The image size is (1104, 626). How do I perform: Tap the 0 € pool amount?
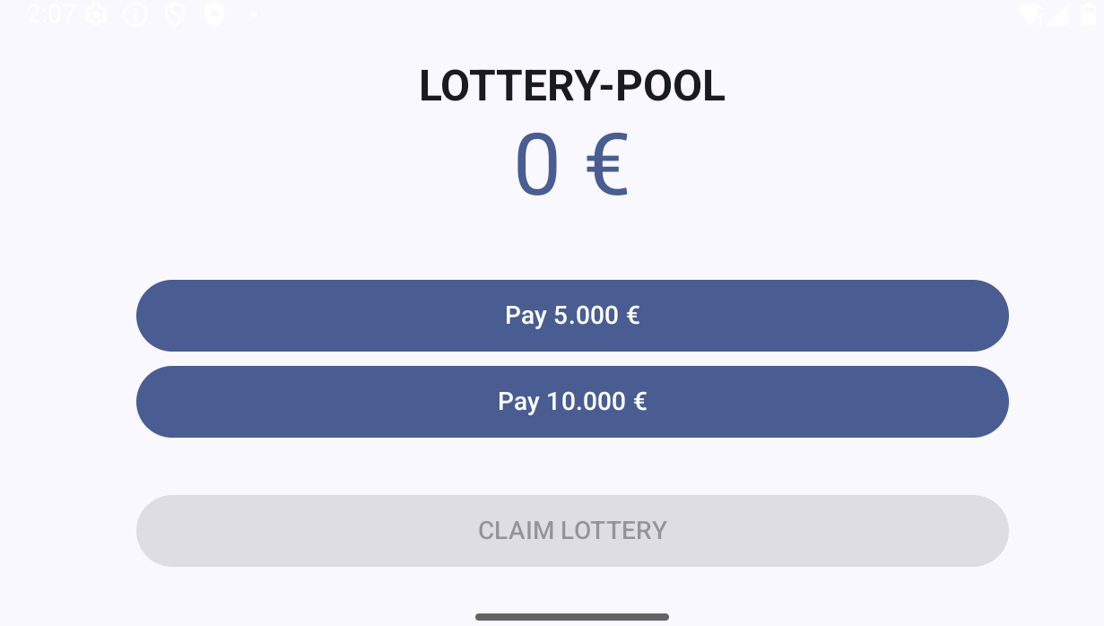click(x=572, y=165)
